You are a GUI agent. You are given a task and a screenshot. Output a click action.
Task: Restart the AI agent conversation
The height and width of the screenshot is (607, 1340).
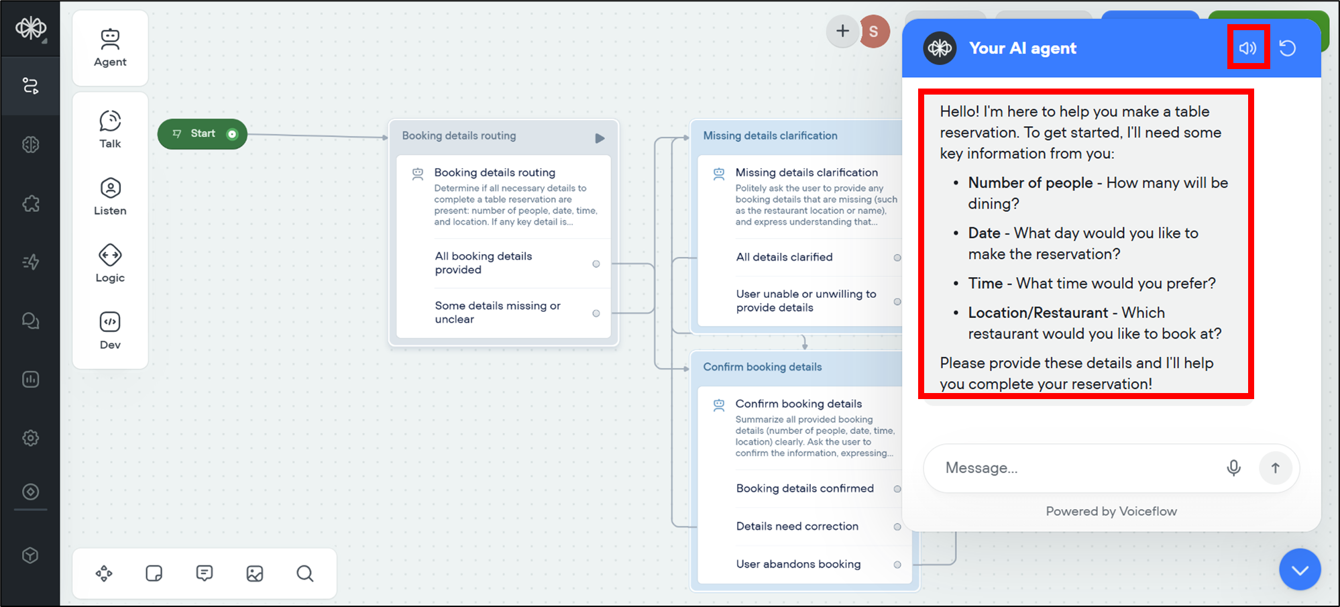tap(1287, 48)
